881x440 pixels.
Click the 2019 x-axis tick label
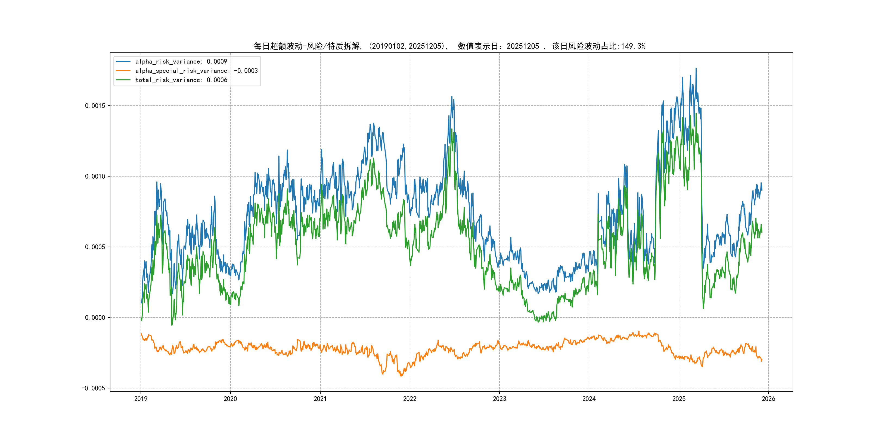point(141,399)
